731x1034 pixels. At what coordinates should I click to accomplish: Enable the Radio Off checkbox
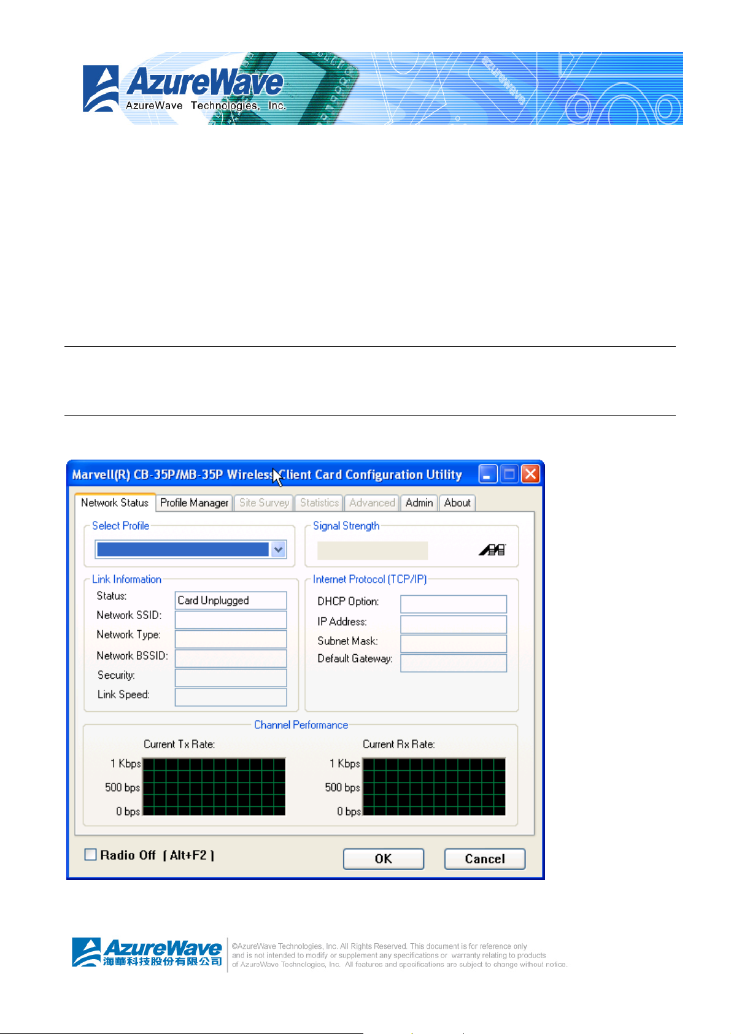[90, 854]
